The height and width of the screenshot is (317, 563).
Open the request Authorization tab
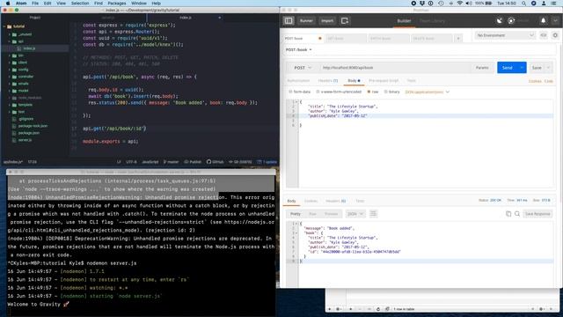pos(298,81)
